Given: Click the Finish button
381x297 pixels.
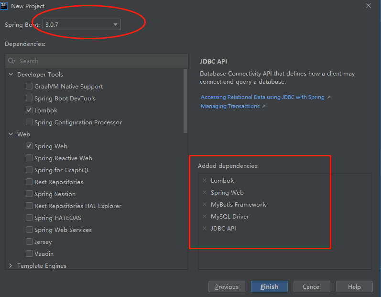Looking at the screenshot, I should point(269,286).
